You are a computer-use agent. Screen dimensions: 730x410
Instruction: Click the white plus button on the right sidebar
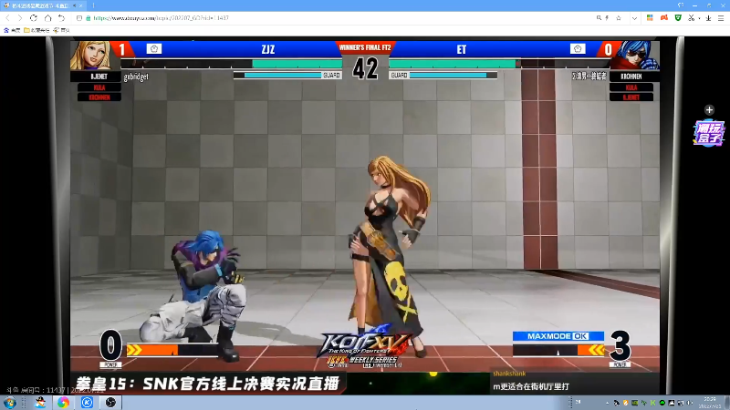click(x=709, y=109)
